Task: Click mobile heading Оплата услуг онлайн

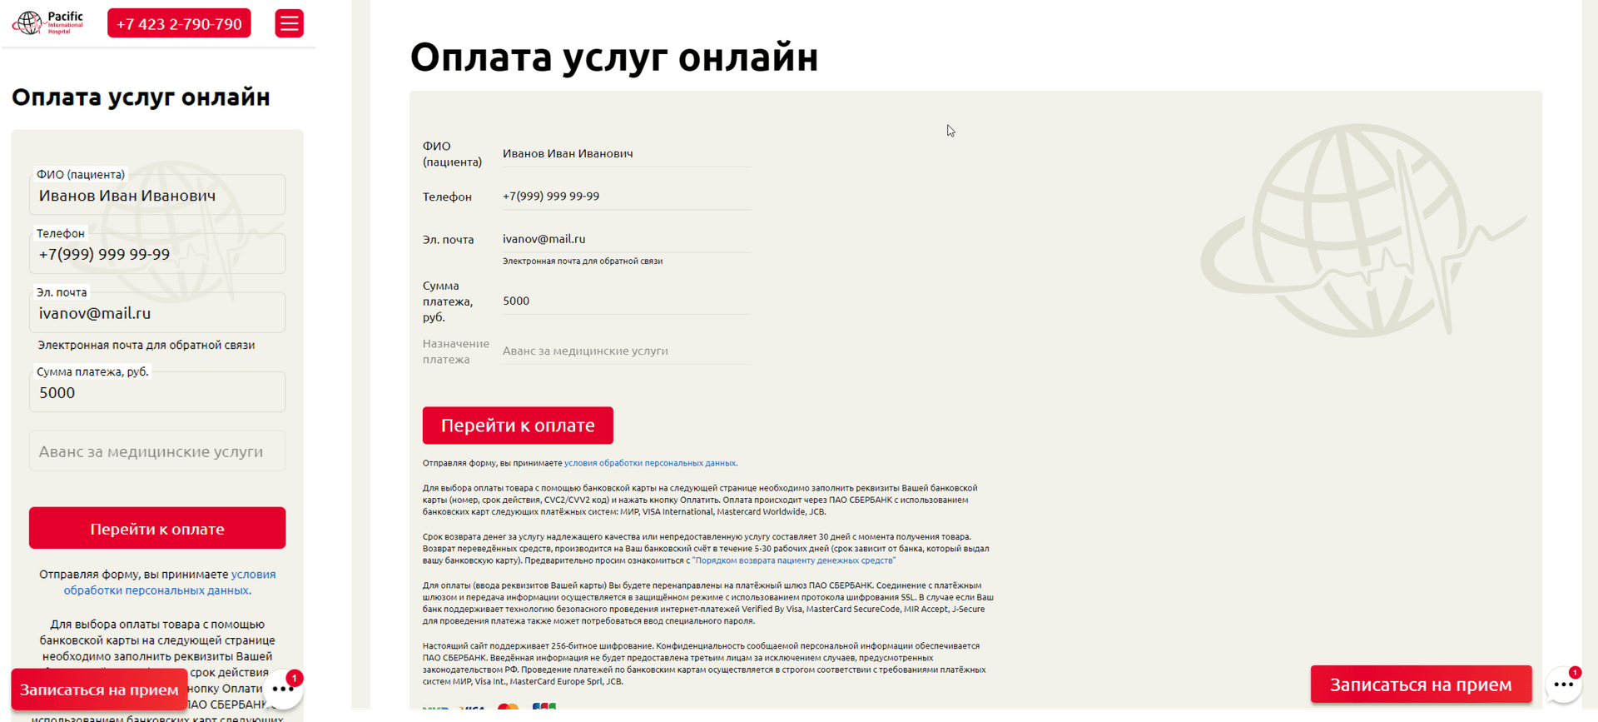Action: pyautogui.click(x=141, y=97)
